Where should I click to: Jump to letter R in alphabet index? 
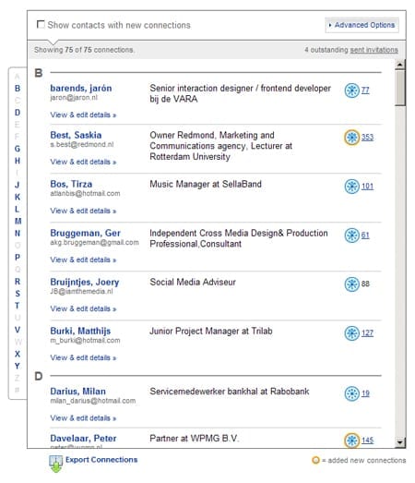(x=18, y=282)
